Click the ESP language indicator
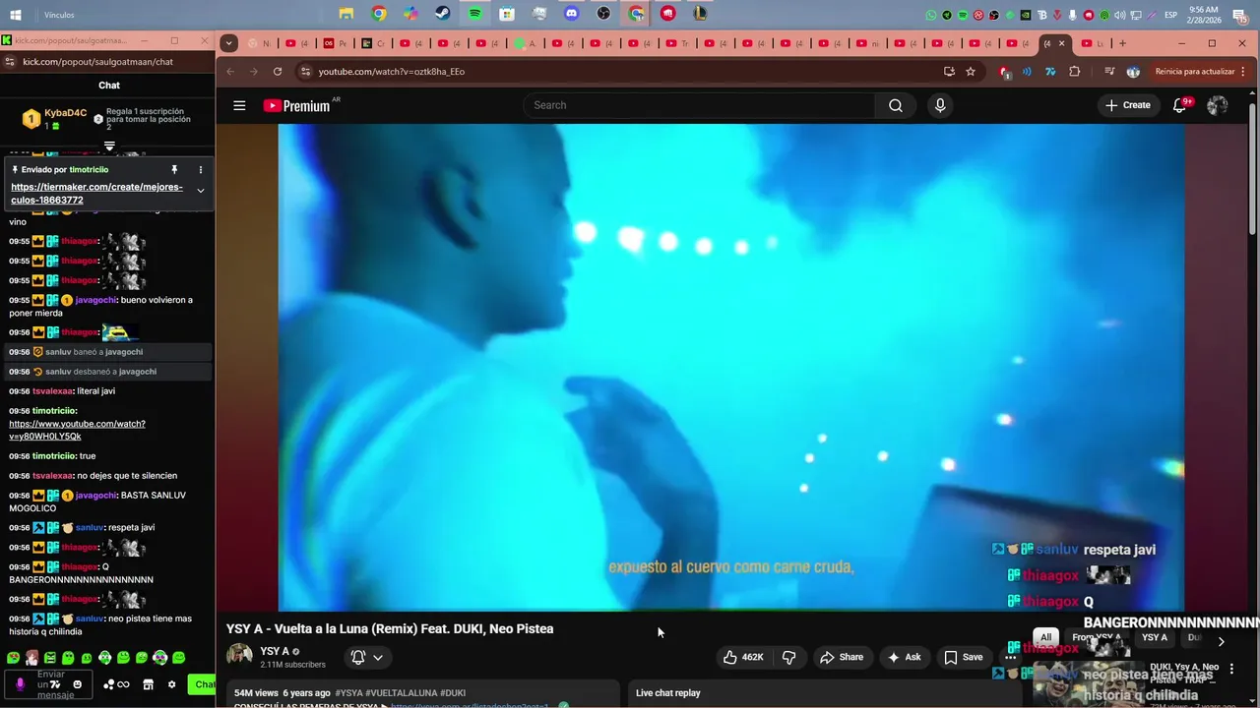This screenshot has width=1260, height=708. pos(1170,15)
